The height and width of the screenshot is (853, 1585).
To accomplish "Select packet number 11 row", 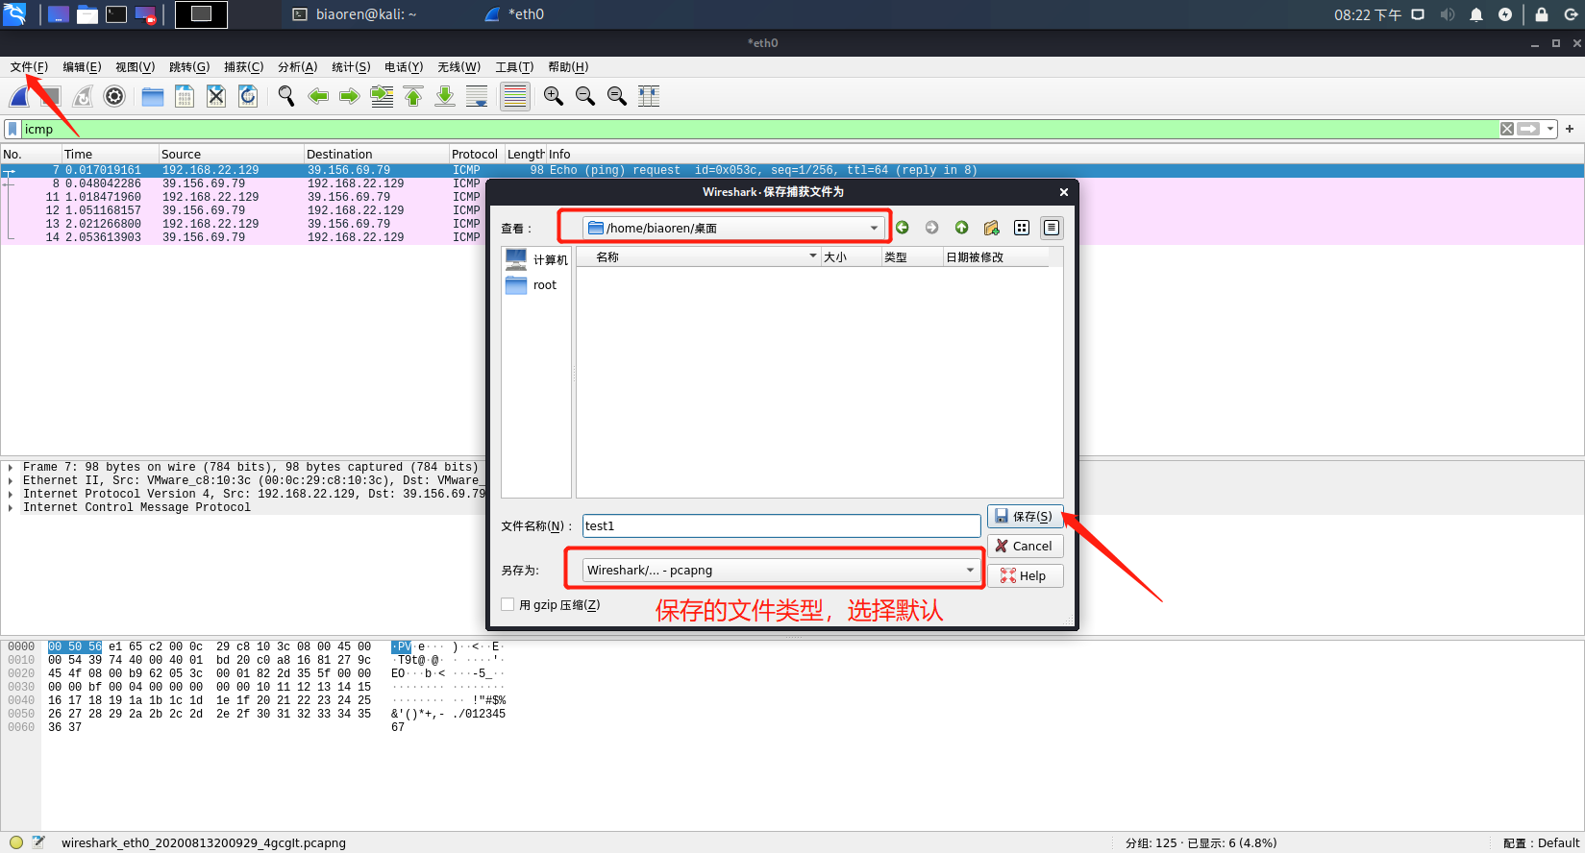I will [x=242, y=197].
